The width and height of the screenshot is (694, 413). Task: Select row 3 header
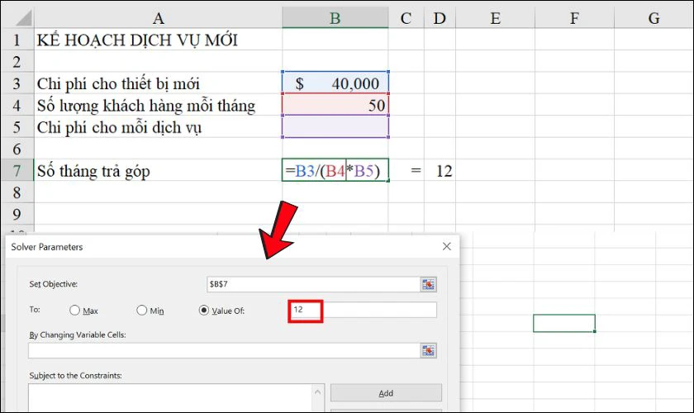coord(17,83)
